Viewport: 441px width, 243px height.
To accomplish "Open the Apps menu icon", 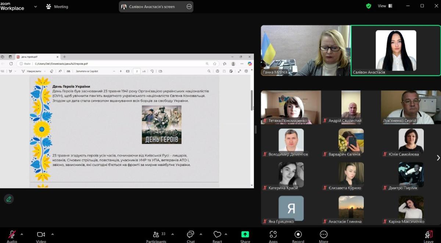I will click(x=273, y=235).
